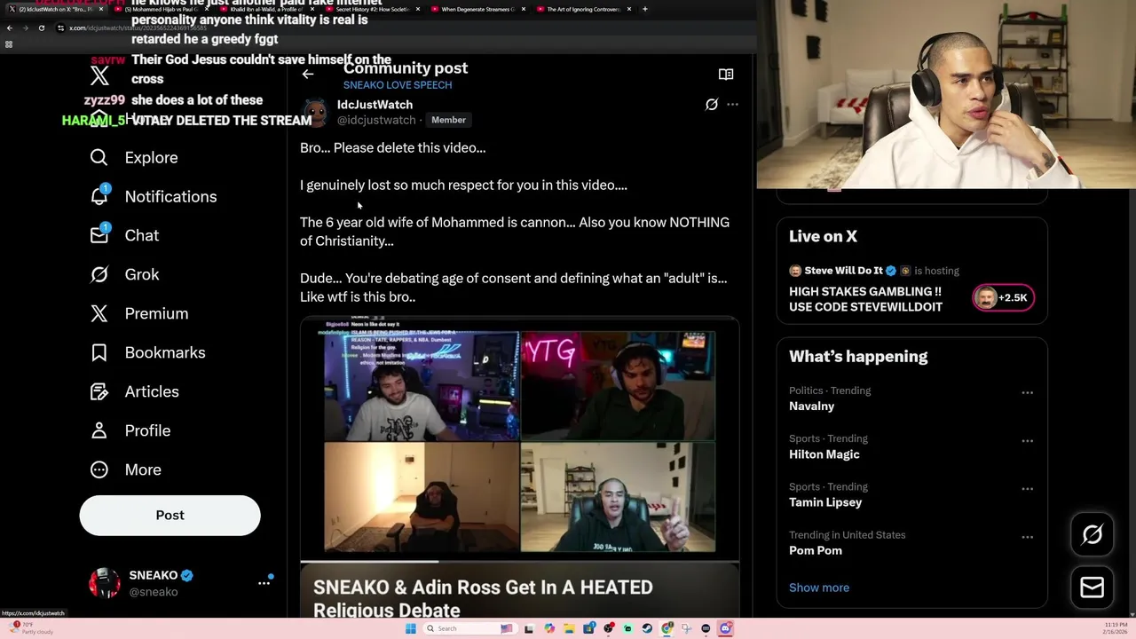Open the more options for Pom Pom trend

click(1027, 537)
